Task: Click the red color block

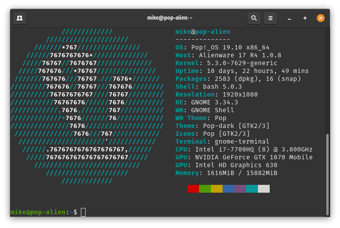Action: [193, 189]
